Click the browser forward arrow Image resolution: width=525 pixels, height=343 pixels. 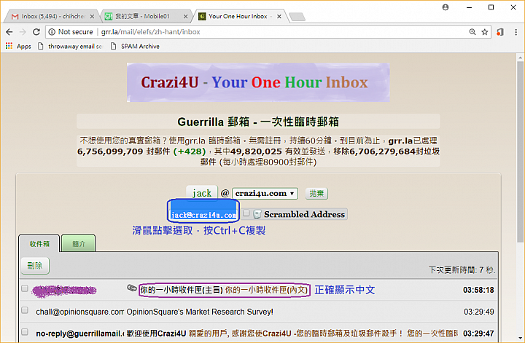coord(23,32)
